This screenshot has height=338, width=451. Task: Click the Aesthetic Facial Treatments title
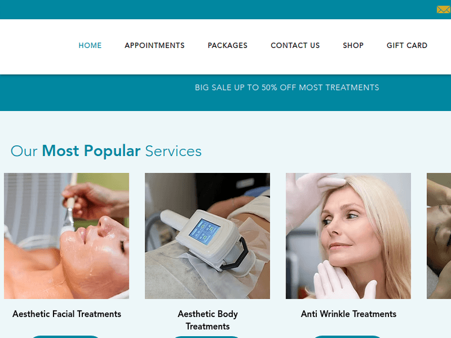[67, 314]
